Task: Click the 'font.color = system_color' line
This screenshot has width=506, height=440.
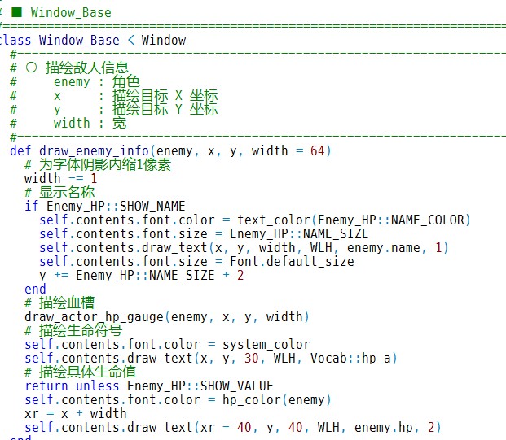Action: pos(168,345)
